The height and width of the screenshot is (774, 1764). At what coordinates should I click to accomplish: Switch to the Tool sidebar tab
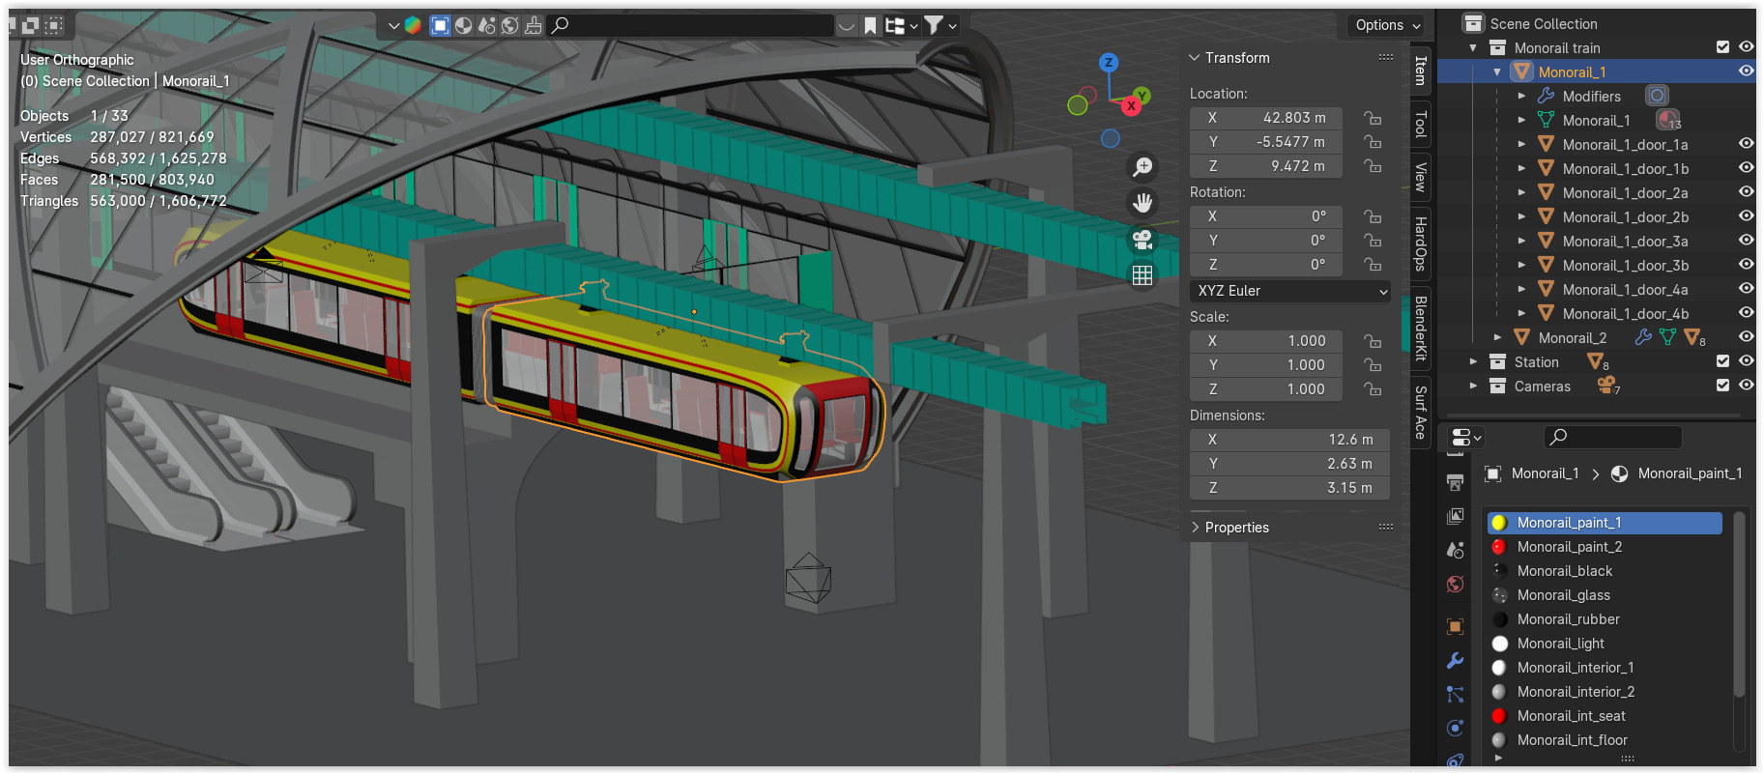click(1421, 124)
